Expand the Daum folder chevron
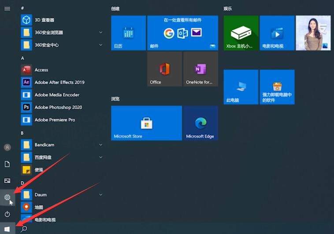This screenshot has width=334, height=234. (101, 195)
